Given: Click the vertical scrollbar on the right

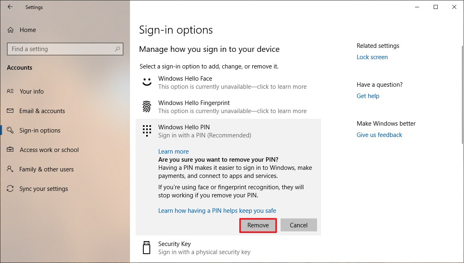Looking at the screenshot, I should pos(462,95).
